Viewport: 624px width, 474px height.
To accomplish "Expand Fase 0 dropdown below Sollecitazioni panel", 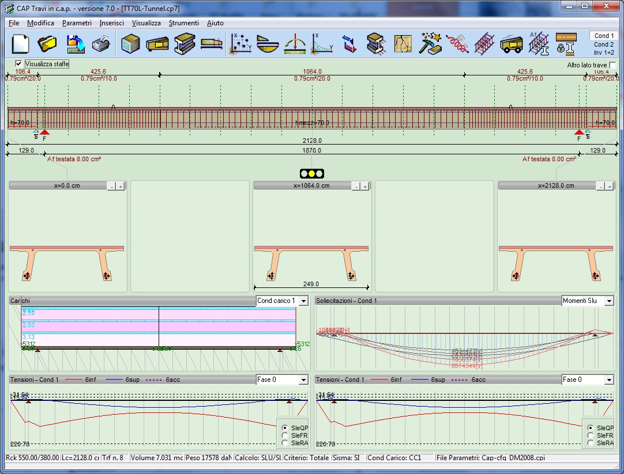I will tap(609, 380).
